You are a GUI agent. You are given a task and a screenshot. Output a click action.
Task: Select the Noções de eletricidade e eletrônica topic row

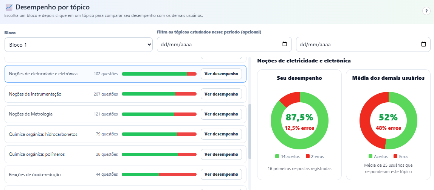point(126,74)
